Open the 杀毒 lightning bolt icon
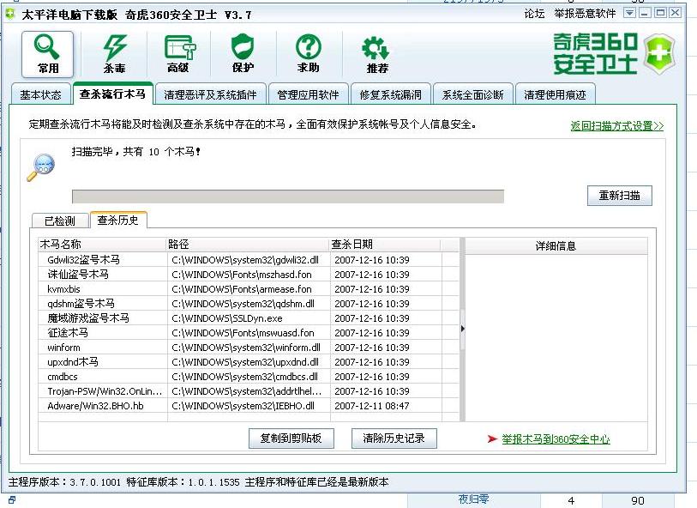 (114, 53)
